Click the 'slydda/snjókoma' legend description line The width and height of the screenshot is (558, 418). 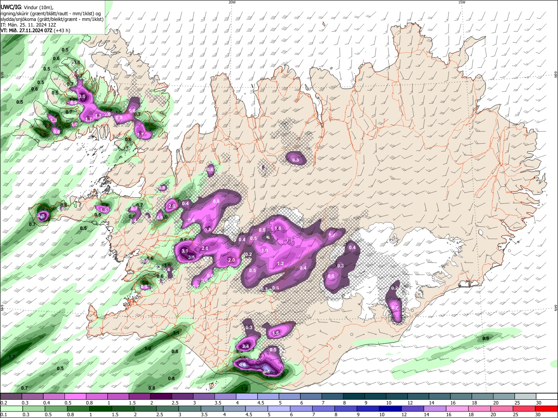click(x=52, y=19)
